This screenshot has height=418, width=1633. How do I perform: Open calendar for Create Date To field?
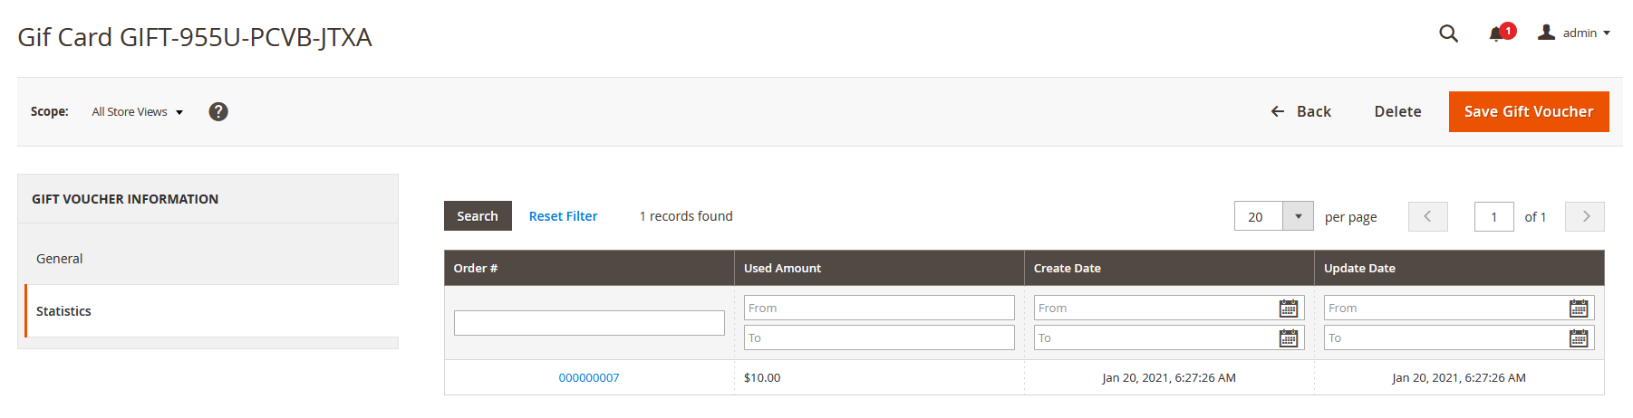[x=1288, y=338]
